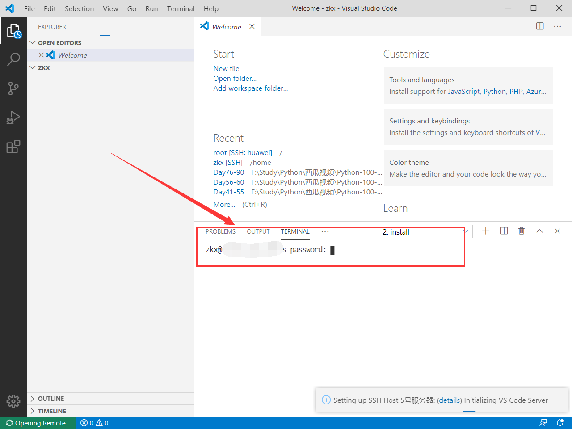The image size is (572, 429).
Task: Open recent folder Day76-90
Action: coord(229,172)
